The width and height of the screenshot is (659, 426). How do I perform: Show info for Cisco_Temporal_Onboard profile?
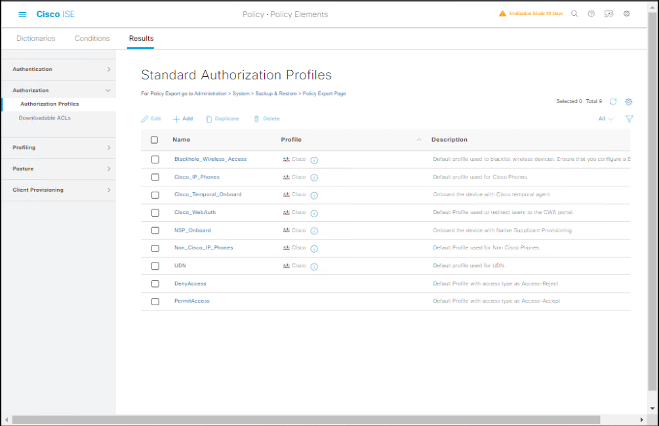314,196
